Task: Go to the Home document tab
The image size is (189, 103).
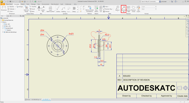Action: click(x=28, y=100)
